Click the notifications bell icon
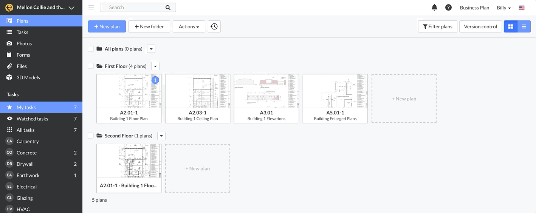Image resolution: width=536 pixels, height=213 pixels. point(434,8)
